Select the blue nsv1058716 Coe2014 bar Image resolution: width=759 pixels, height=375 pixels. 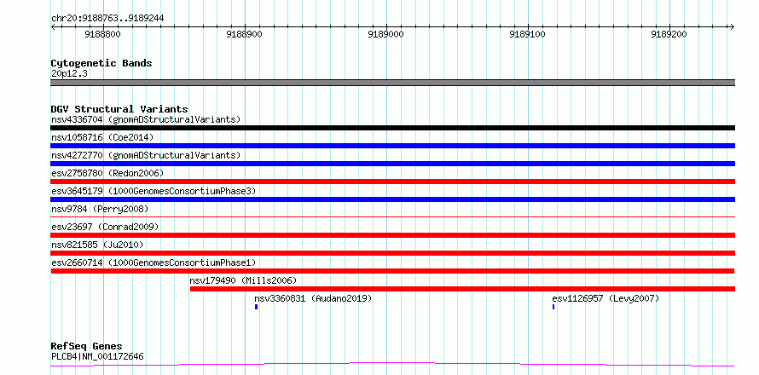tap(392, 146)
